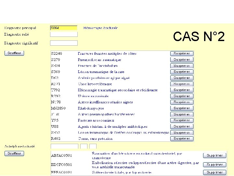Remove the Fracture de l'acétabulum diagnosis
Screen dimensions: 234x176
pos(182,66)
